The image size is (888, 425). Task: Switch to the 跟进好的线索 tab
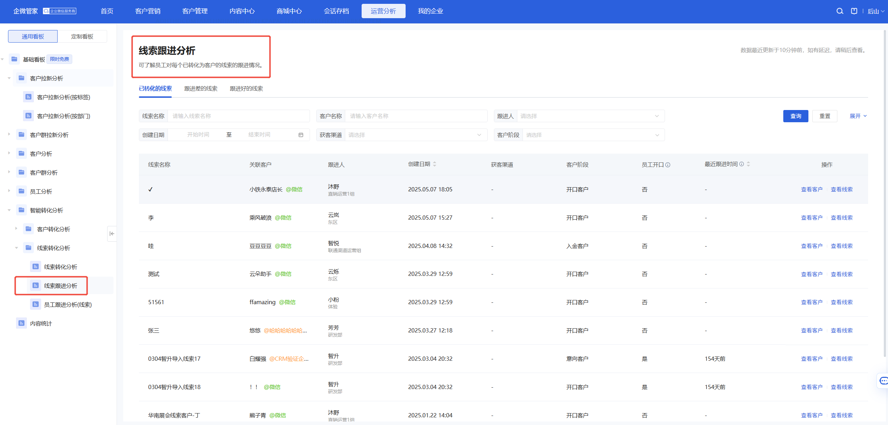(x=246, y=89)
